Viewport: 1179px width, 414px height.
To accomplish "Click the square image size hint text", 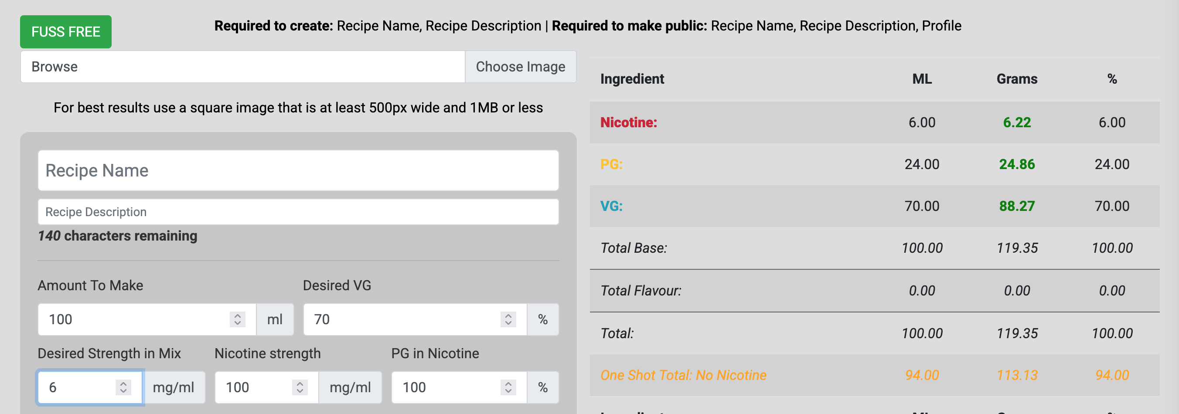I will click(298, 108).
